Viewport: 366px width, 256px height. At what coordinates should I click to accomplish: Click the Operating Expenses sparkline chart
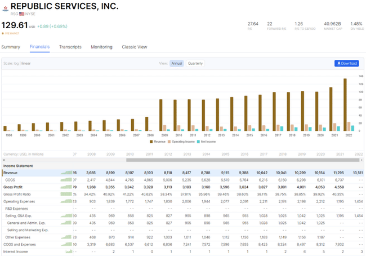tap(66, 201)
